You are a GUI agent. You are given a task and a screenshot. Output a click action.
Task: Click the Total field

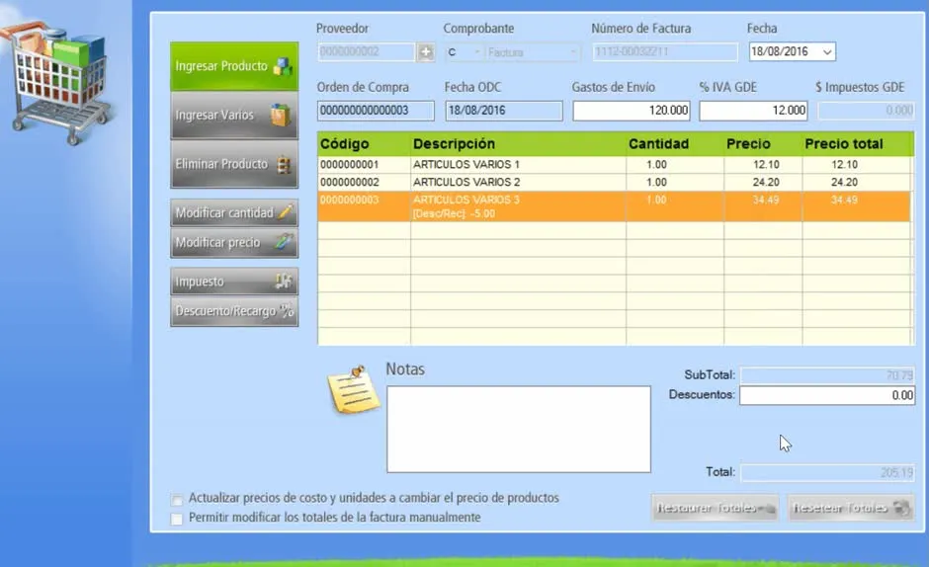click(827, 472)
